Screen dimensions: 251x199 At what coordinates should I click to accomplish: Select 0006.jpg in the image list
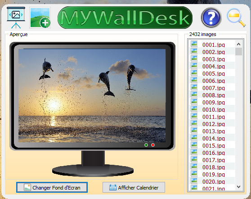pyautogui.click(x=214, y=81)
